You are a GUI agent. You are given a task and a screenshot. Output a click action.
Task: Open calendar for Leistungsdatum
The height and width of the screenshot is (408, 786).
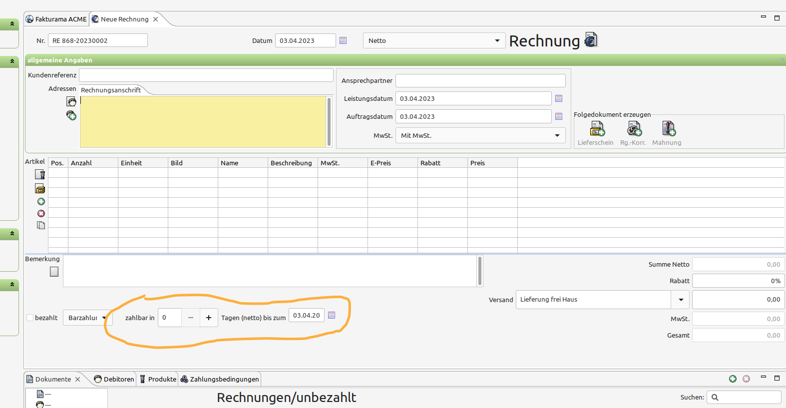pos(559,98)
